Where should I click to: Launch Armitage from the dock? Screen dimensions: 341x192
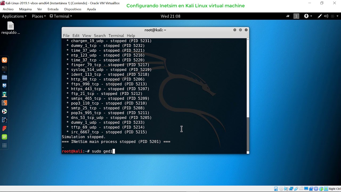(4, 94)
